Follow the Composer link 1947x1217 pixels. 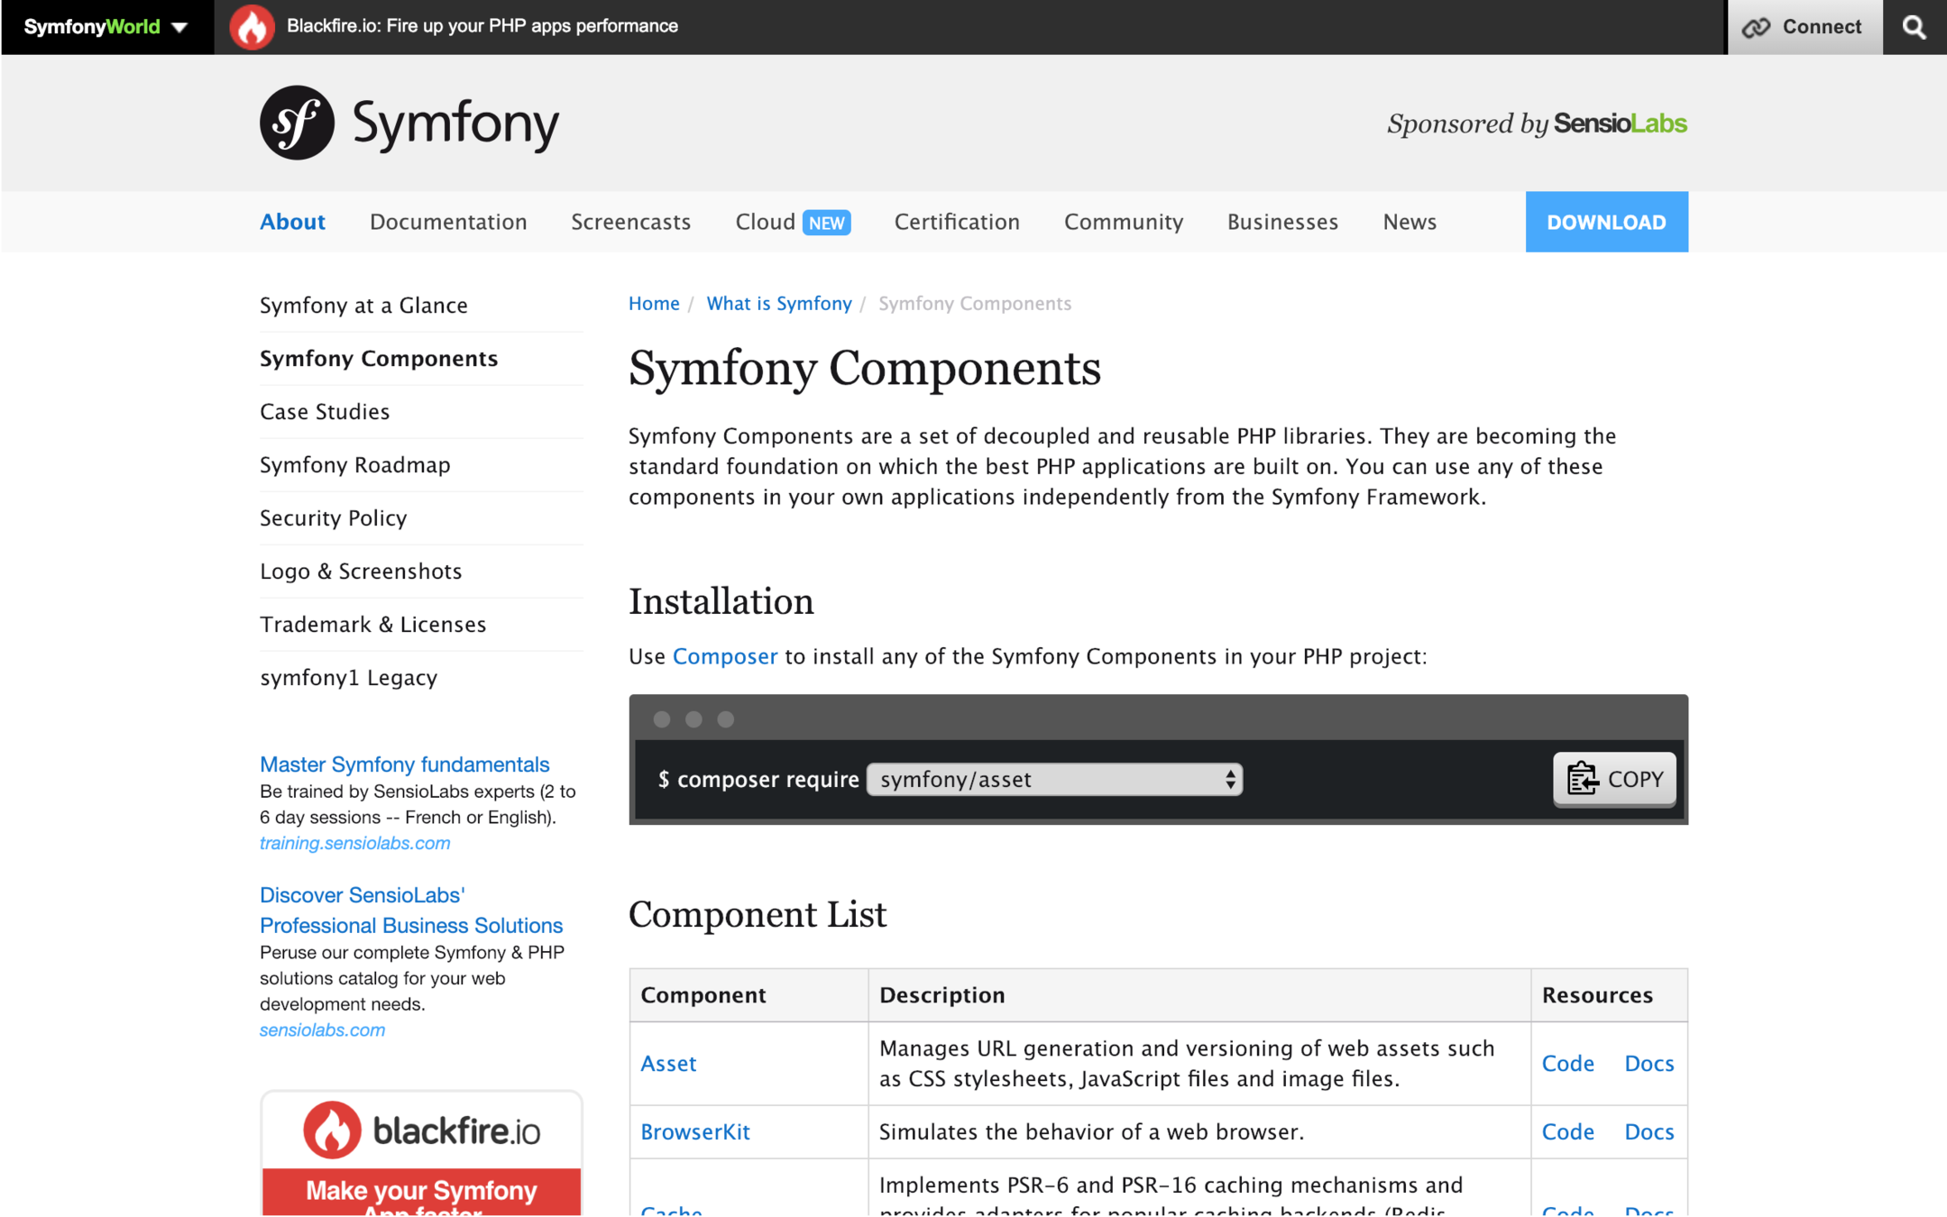pos(724,656)
